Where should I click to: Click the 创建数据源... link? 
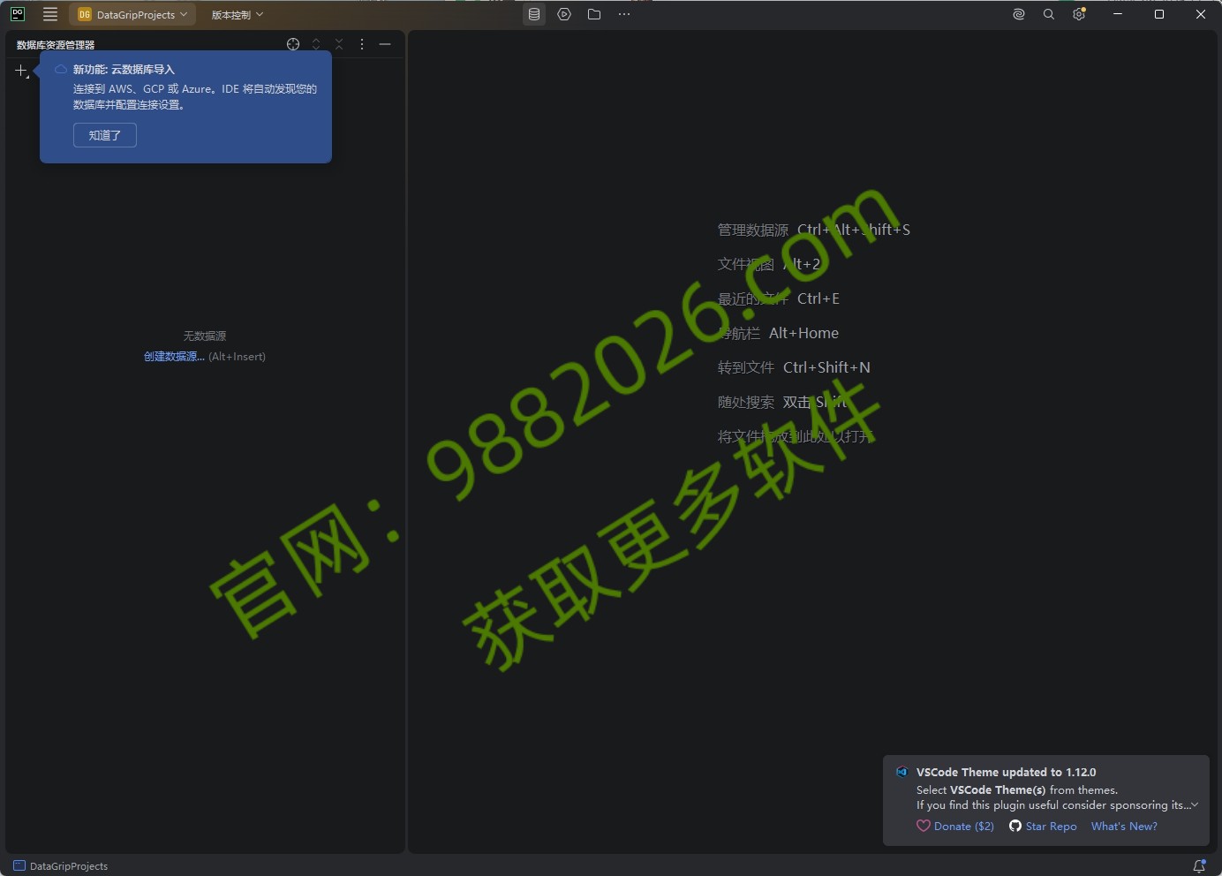point(174,357)
